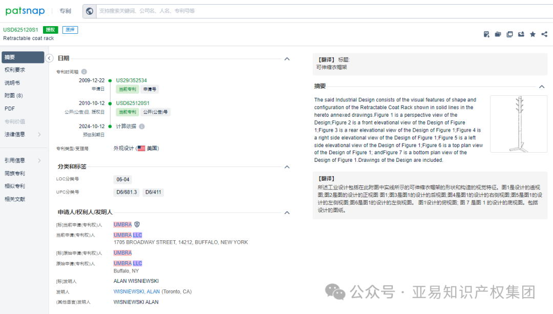Click info icon next to 专利时间轴
The image size is (553, 314).
(84, 72)
